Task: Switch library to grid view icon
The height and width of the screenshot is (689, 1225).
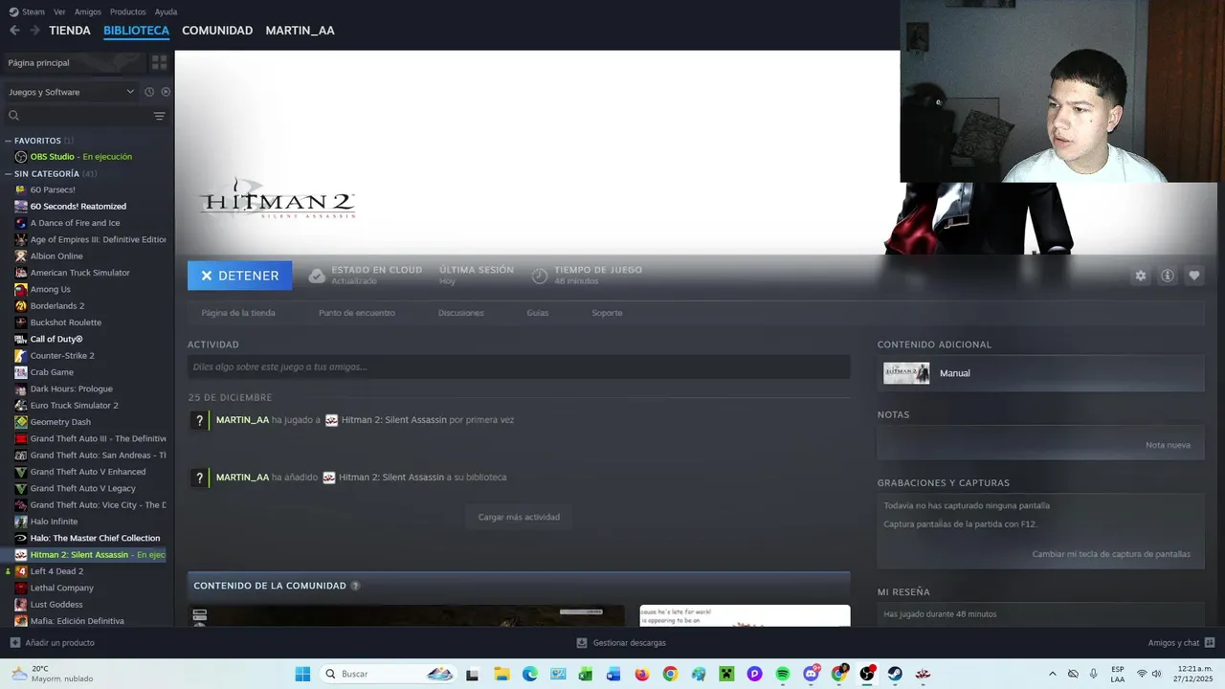Action: coord(159,62)
